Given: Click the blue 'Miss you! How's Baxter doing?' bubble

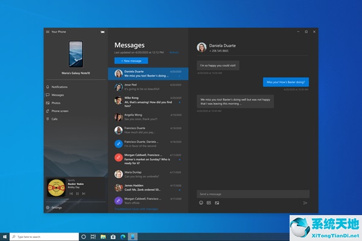Looking at the screenshot, I should 286,82.
